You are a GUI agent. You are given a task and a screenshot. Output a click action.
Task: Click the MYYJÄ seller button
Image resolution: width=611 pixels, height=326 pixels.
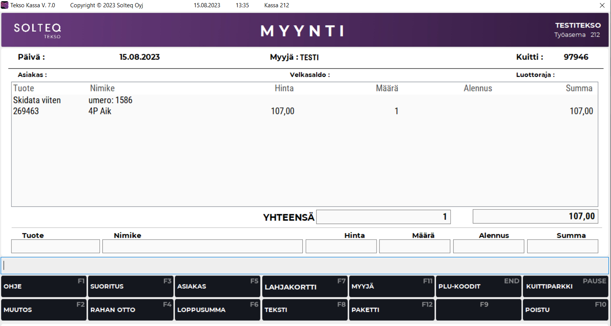tap(391, 287)
